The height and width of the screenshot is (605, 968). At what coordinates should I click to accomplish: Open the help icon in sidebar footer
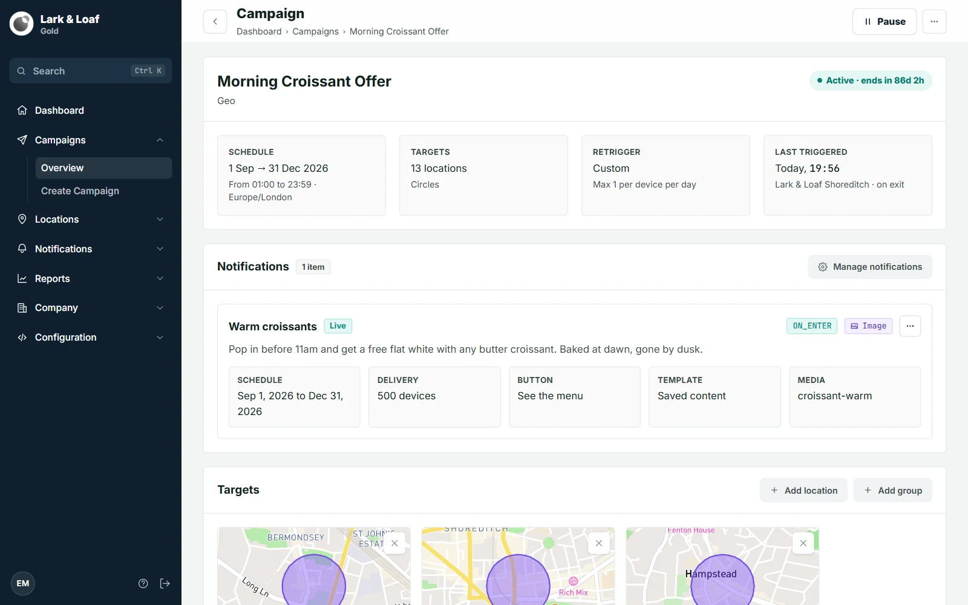tap(143, 584)
